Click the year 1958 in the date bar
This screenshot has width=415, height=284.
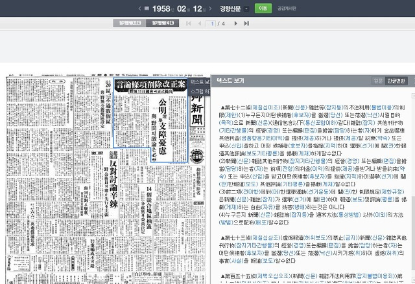pos(161,8)
